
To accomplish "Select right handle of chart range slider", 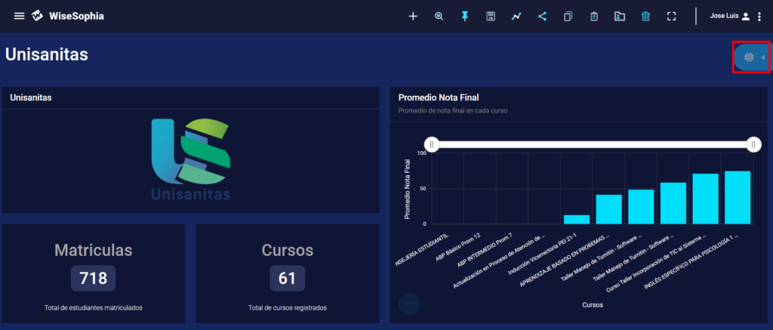I will click(753, 144).
